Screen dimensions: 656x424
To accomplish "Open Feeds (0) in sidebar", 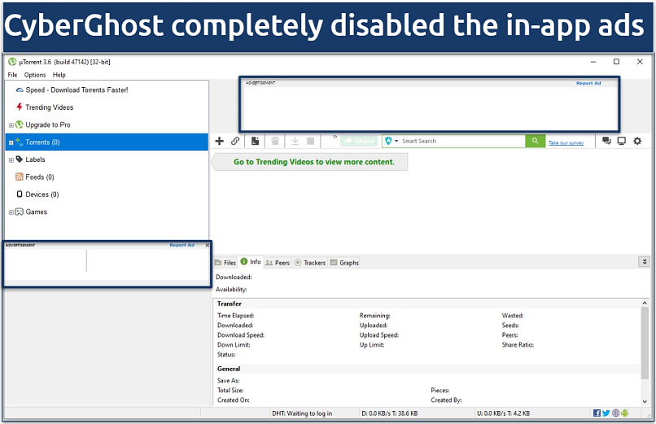I will [x=40, y=177].
